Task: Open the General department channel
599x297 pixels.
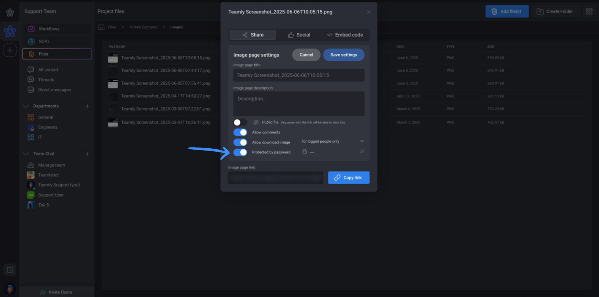Action: click(46, 117)
